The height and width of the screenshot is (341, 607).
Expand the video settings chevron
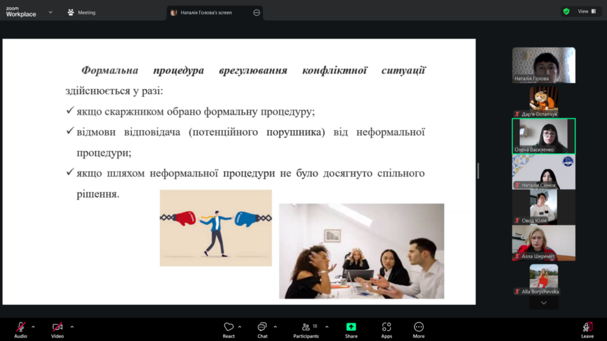[x=72, y=326]
